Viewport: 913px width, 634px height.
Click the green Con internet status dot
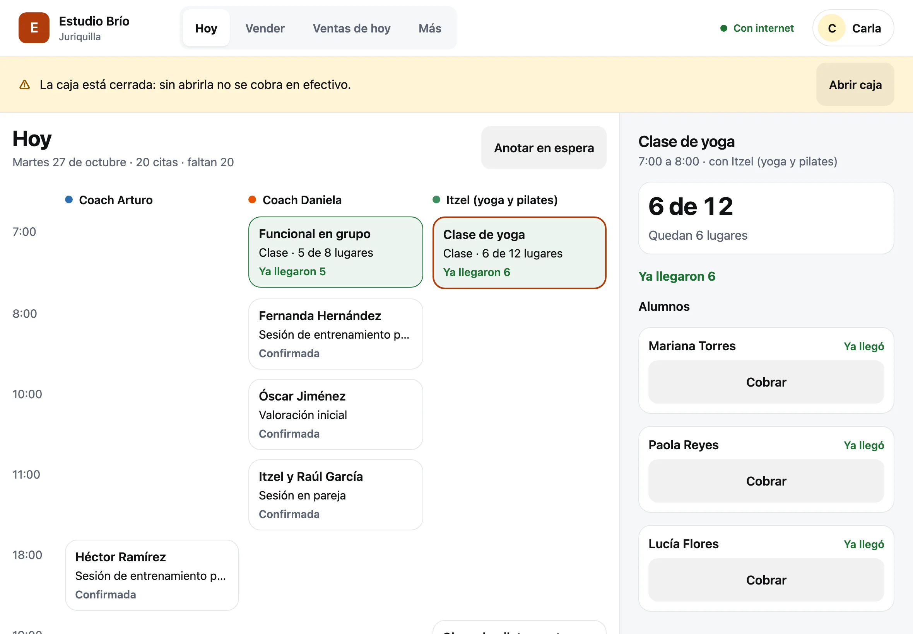[x=724, y=28]
